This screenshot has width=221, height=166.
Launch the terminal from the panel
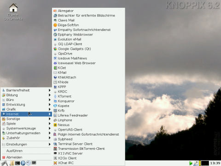tap(17, 163)
